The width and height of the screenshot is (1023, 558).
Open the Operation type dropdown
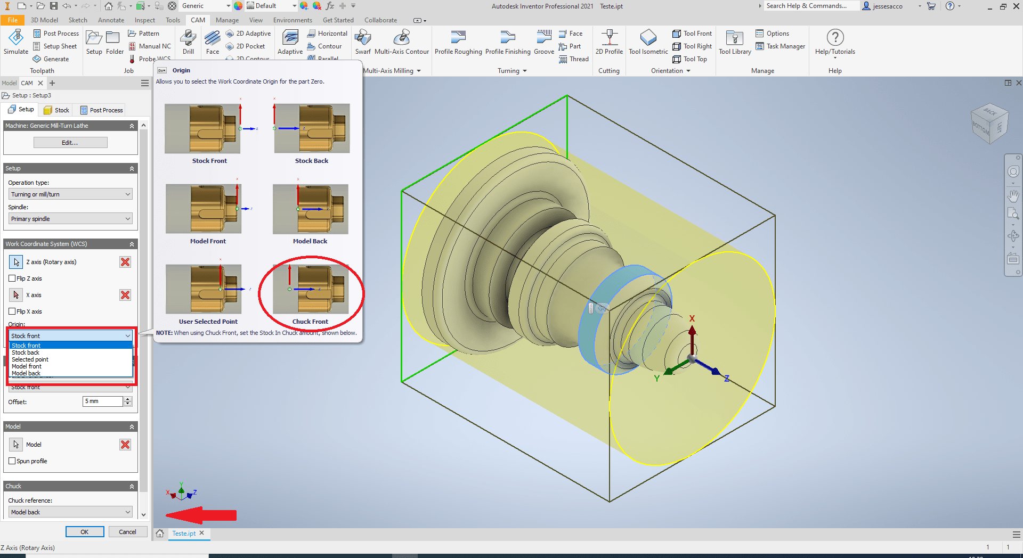pos(70,194)
